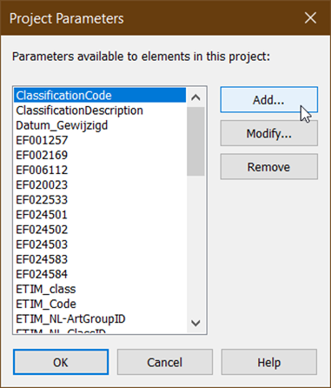Select the EF001257 parameter

click(x=100, y=140)
